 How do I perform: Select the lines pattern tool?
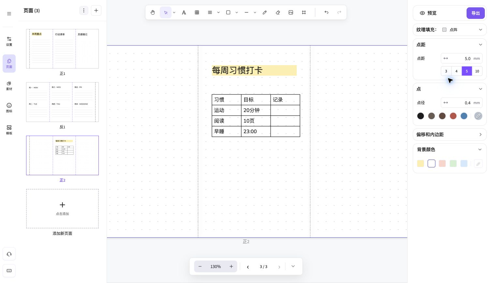[210, 12]
